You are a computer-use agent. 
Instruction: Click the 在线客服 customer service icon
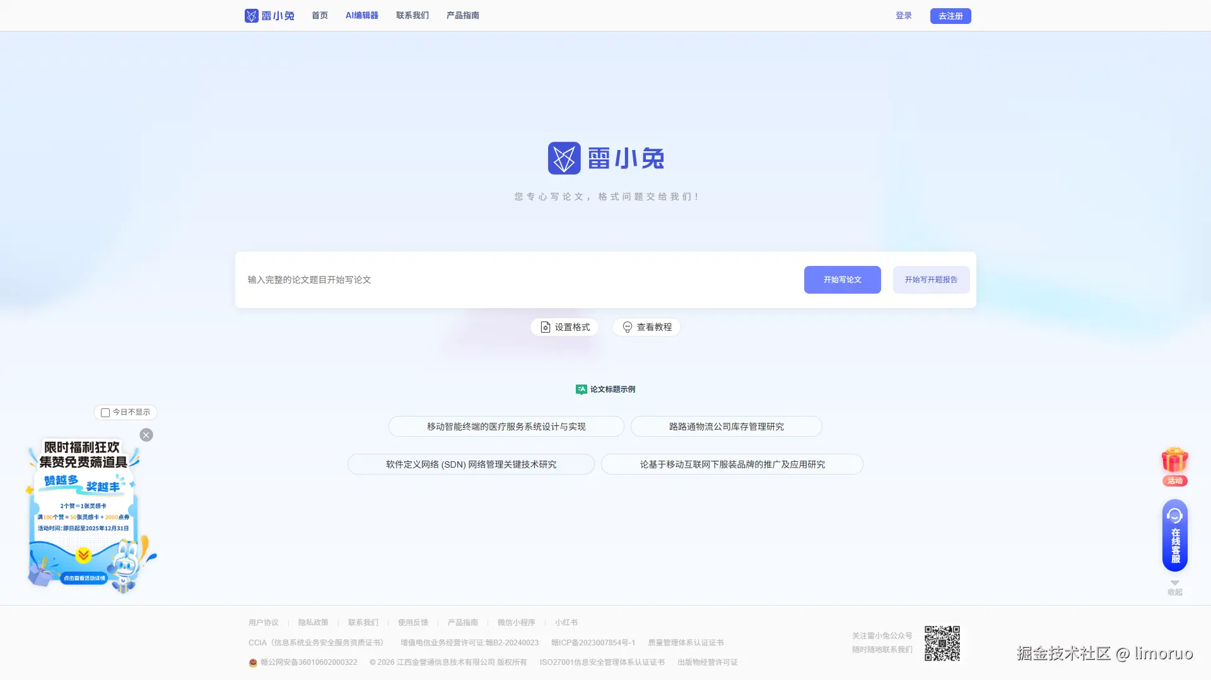tap(1174, 515)
